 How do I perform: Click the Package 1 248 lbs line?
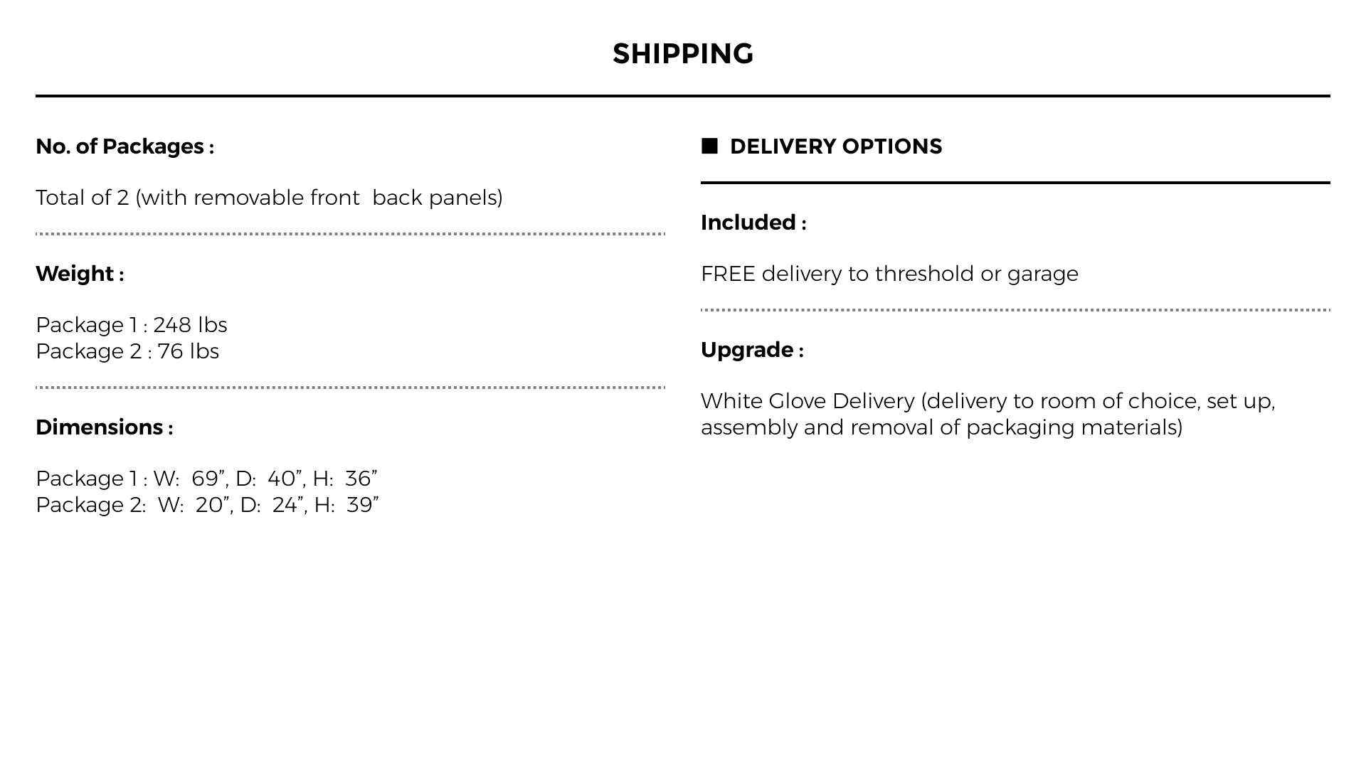click(x=132, y=325)
